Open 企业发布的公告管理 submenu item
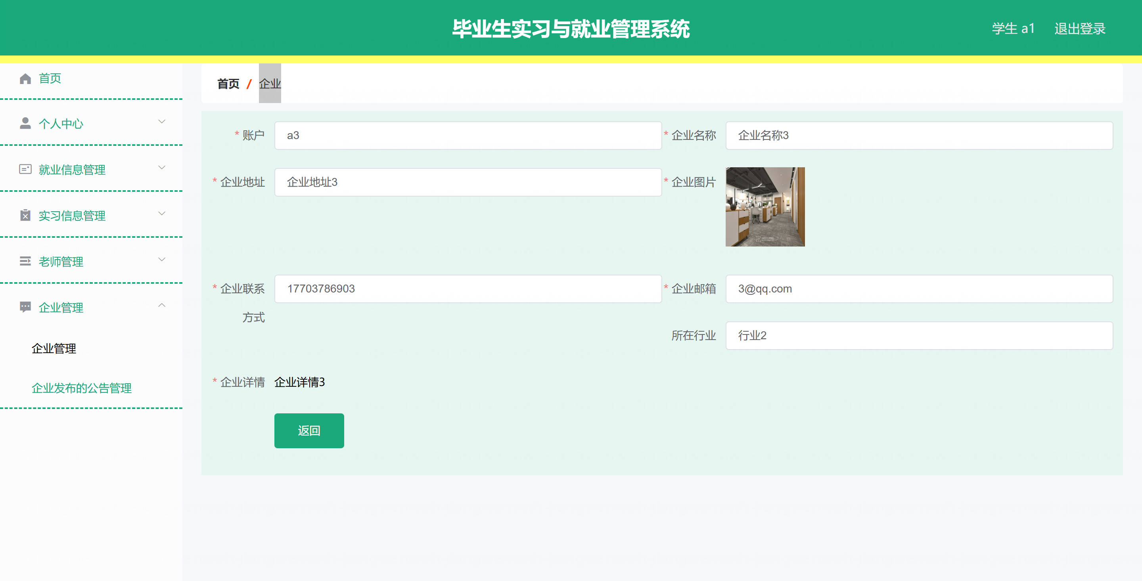 click(82, 388)
